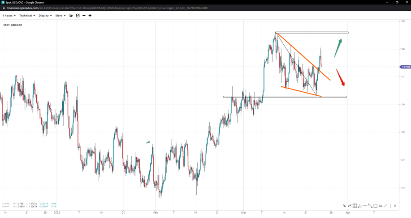The width and height of the screenshot is (411, 218).
Task: Activate the Abc text annotation tool
Action: pyautogui.click(x=381, y=206)
